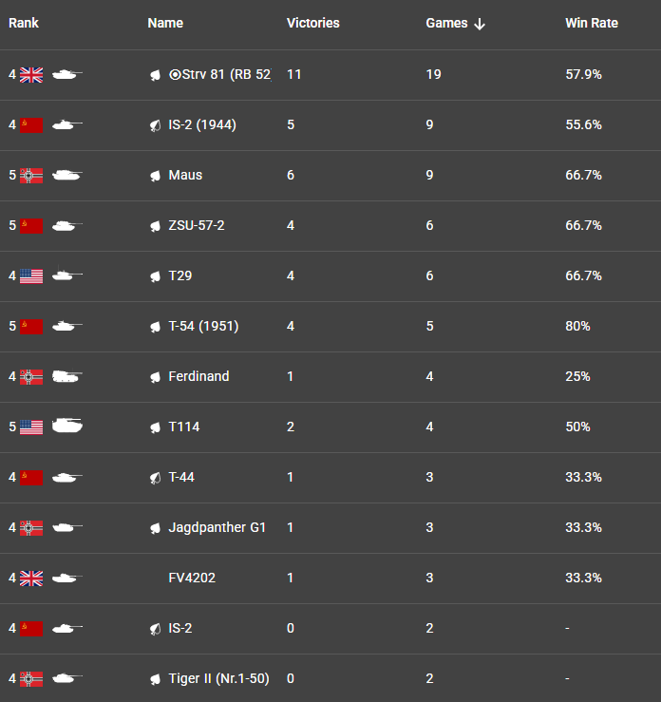This screenshot has width=661, height=702.
Task: Sort table by Rank column header
Action: 24,23
